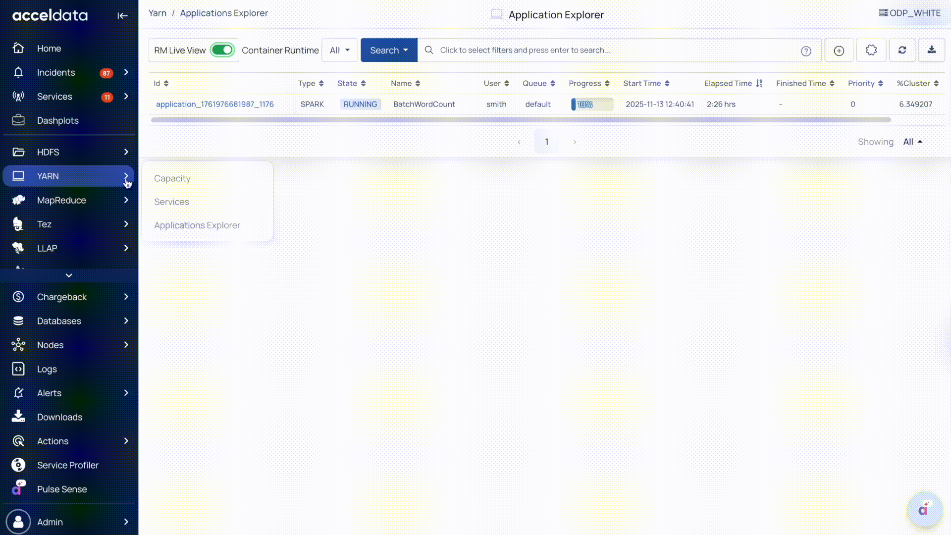Image resolution: width=951 pixels, height=535 pixels.
Task: Open the Showing All rows dropdown
Action: [x=912, y=142]
